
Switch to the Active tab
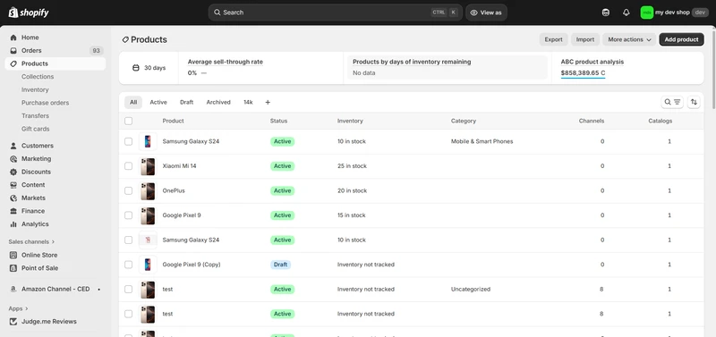click(x=158, y=102)
